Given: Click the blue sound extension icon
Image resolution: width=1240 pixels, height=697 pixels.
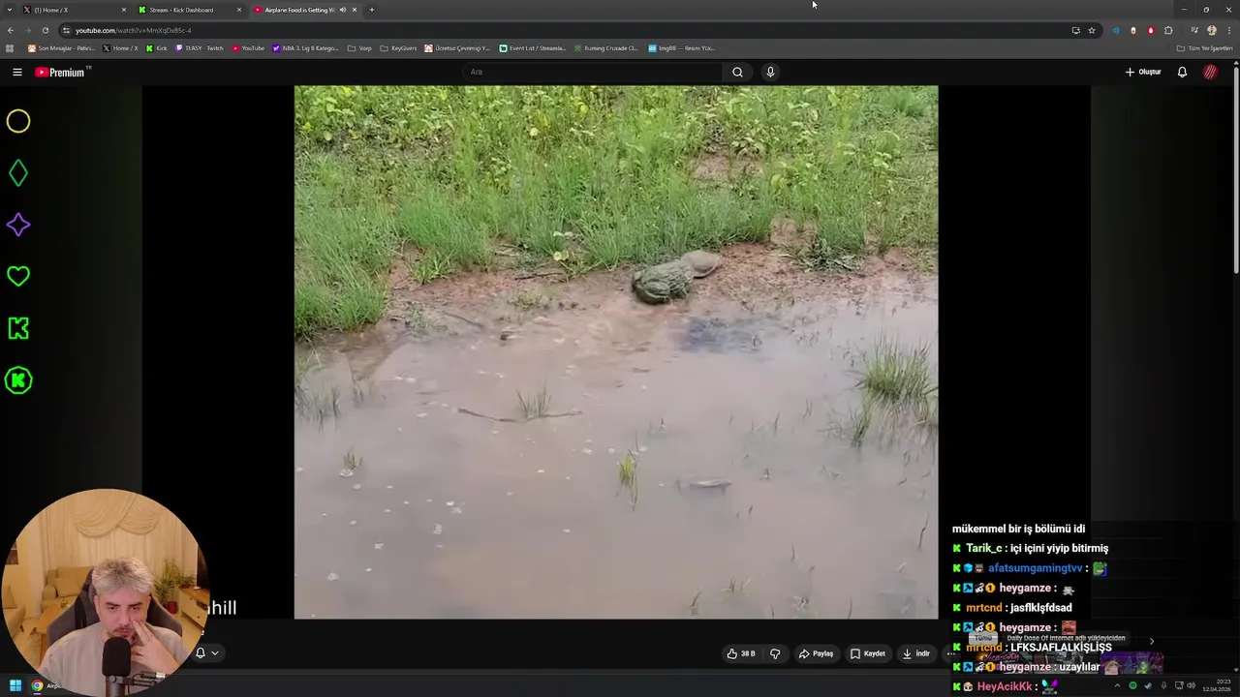Looking at the screenshot, I should [1115, 30].
